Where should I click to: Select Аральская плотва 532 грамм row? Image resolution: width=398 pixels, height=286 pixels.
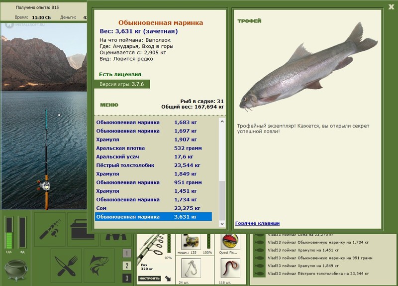pyautogui.click(x=153, y=148)
